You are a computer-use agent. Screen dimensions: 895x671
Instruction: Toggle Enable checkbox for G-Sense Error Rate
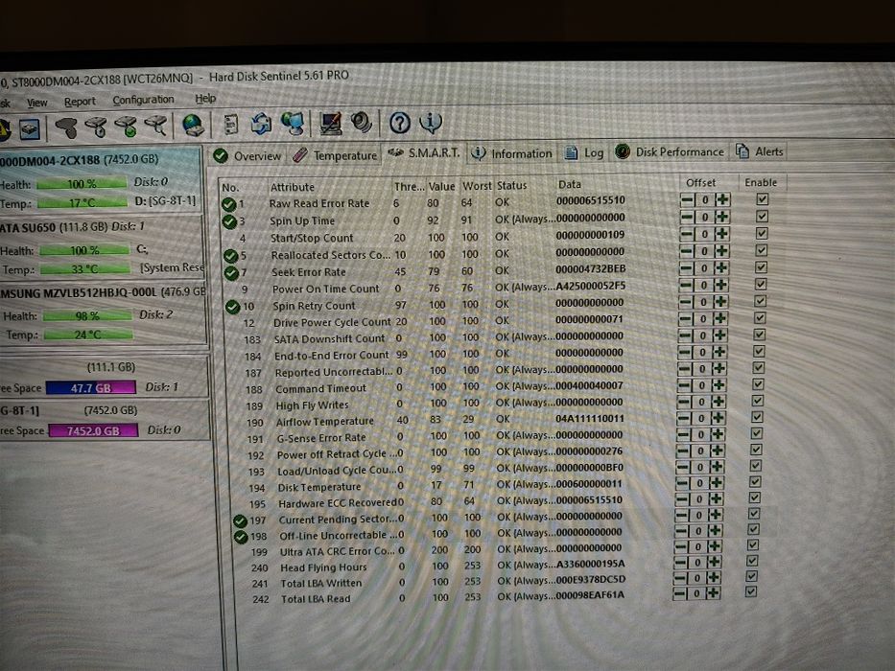[x=756, y=433]
